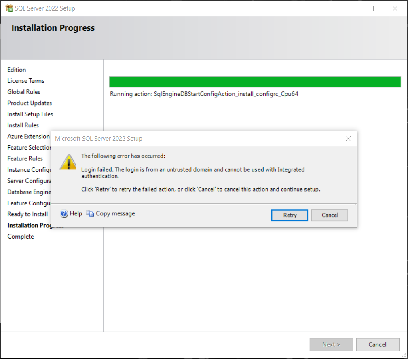Select Feature Configuration step in sidebar

click(x=29, y=203)
